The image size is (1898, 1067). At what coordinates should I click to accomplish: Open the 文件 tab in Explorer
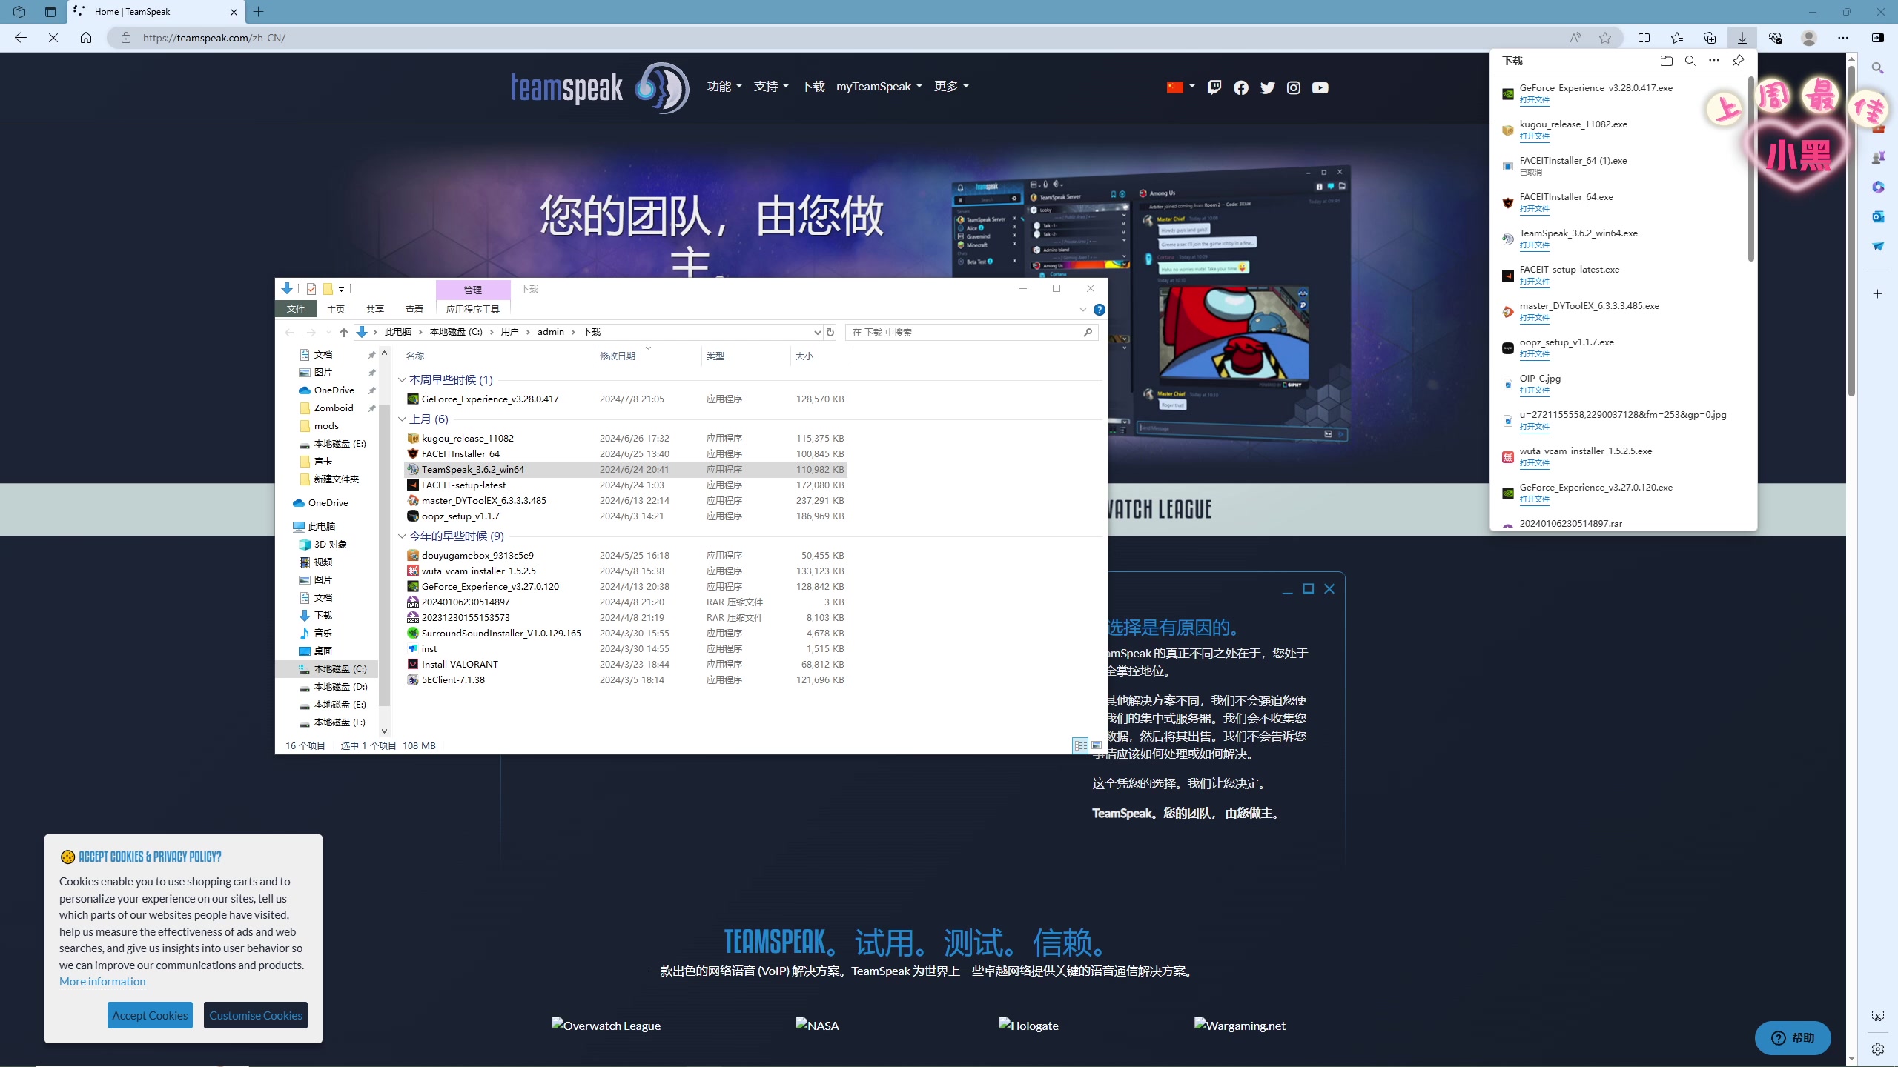pos(296,309)
